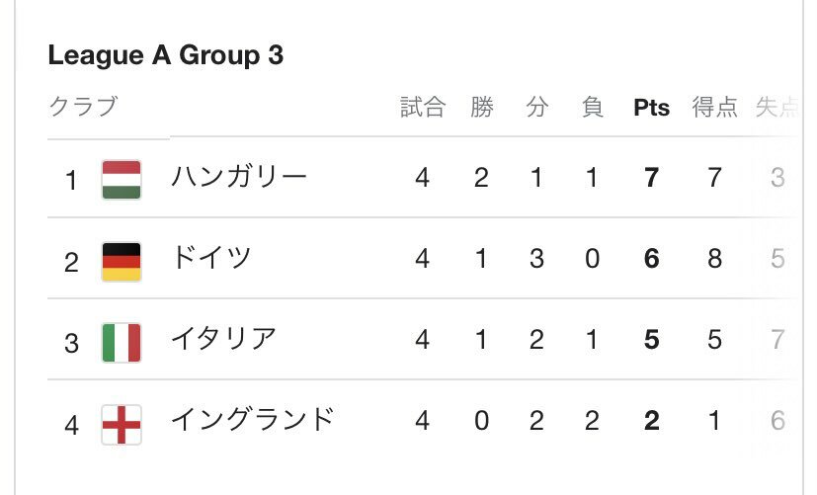Viewport: 817px width, 495px height.
Task: Click the 勝 column header
Action: coord(481,108)
